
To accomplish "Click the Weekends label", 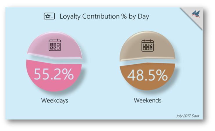I will pyautogui.click(x=148, y=100).
